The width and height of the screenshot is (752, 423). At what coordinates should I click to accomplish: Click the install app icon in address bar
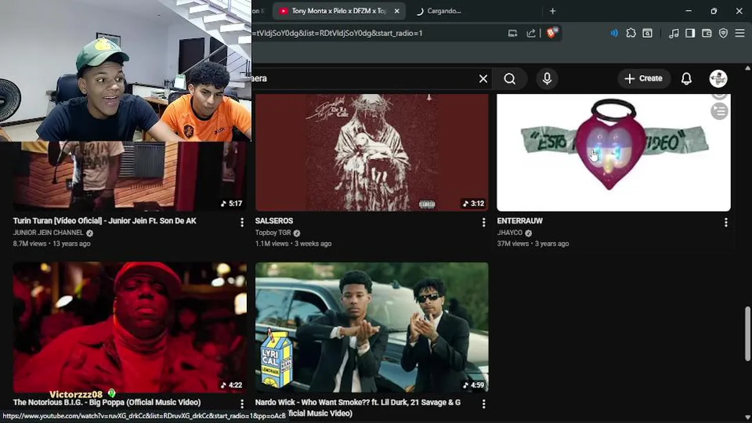[513, 33]
